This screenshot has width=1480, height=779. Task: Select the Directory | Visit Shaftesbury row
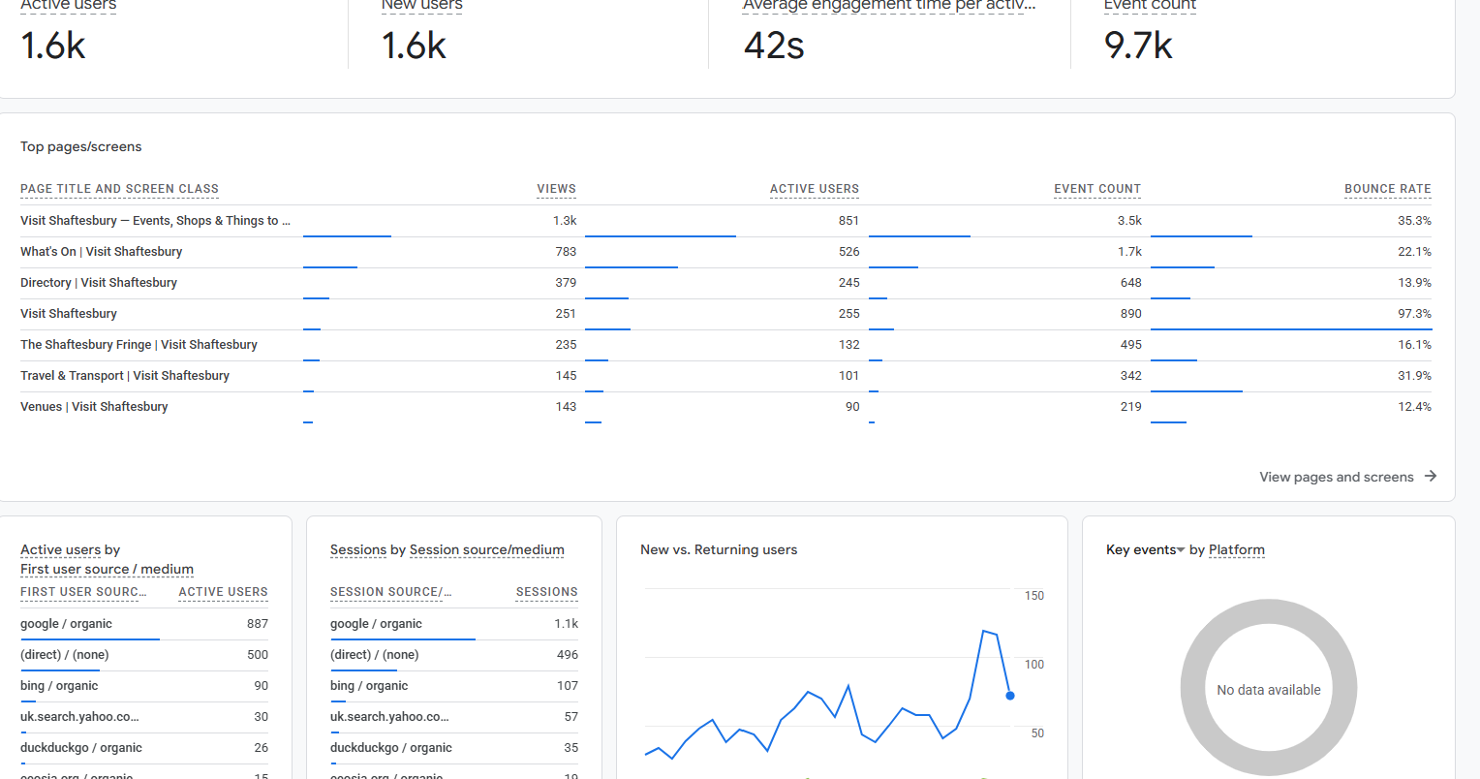[725, 283]
